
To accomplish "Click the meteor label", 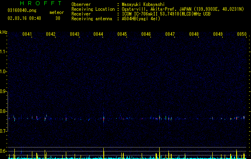I will pos(57,12).
